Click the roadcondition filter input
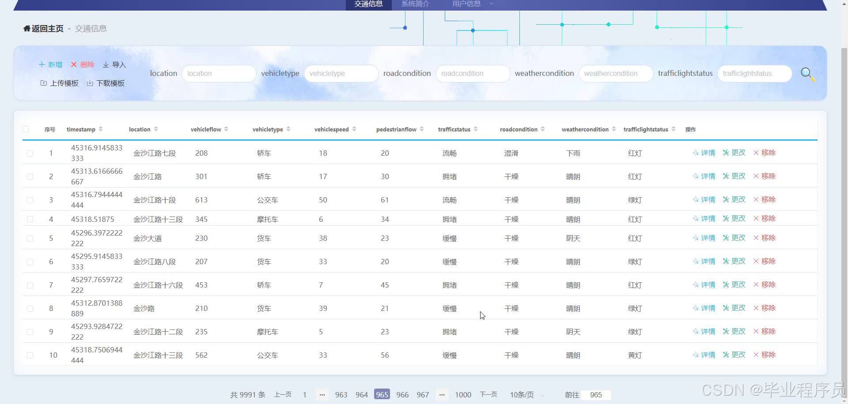This screenshot has width=848, height=404. tap(473, 74)
